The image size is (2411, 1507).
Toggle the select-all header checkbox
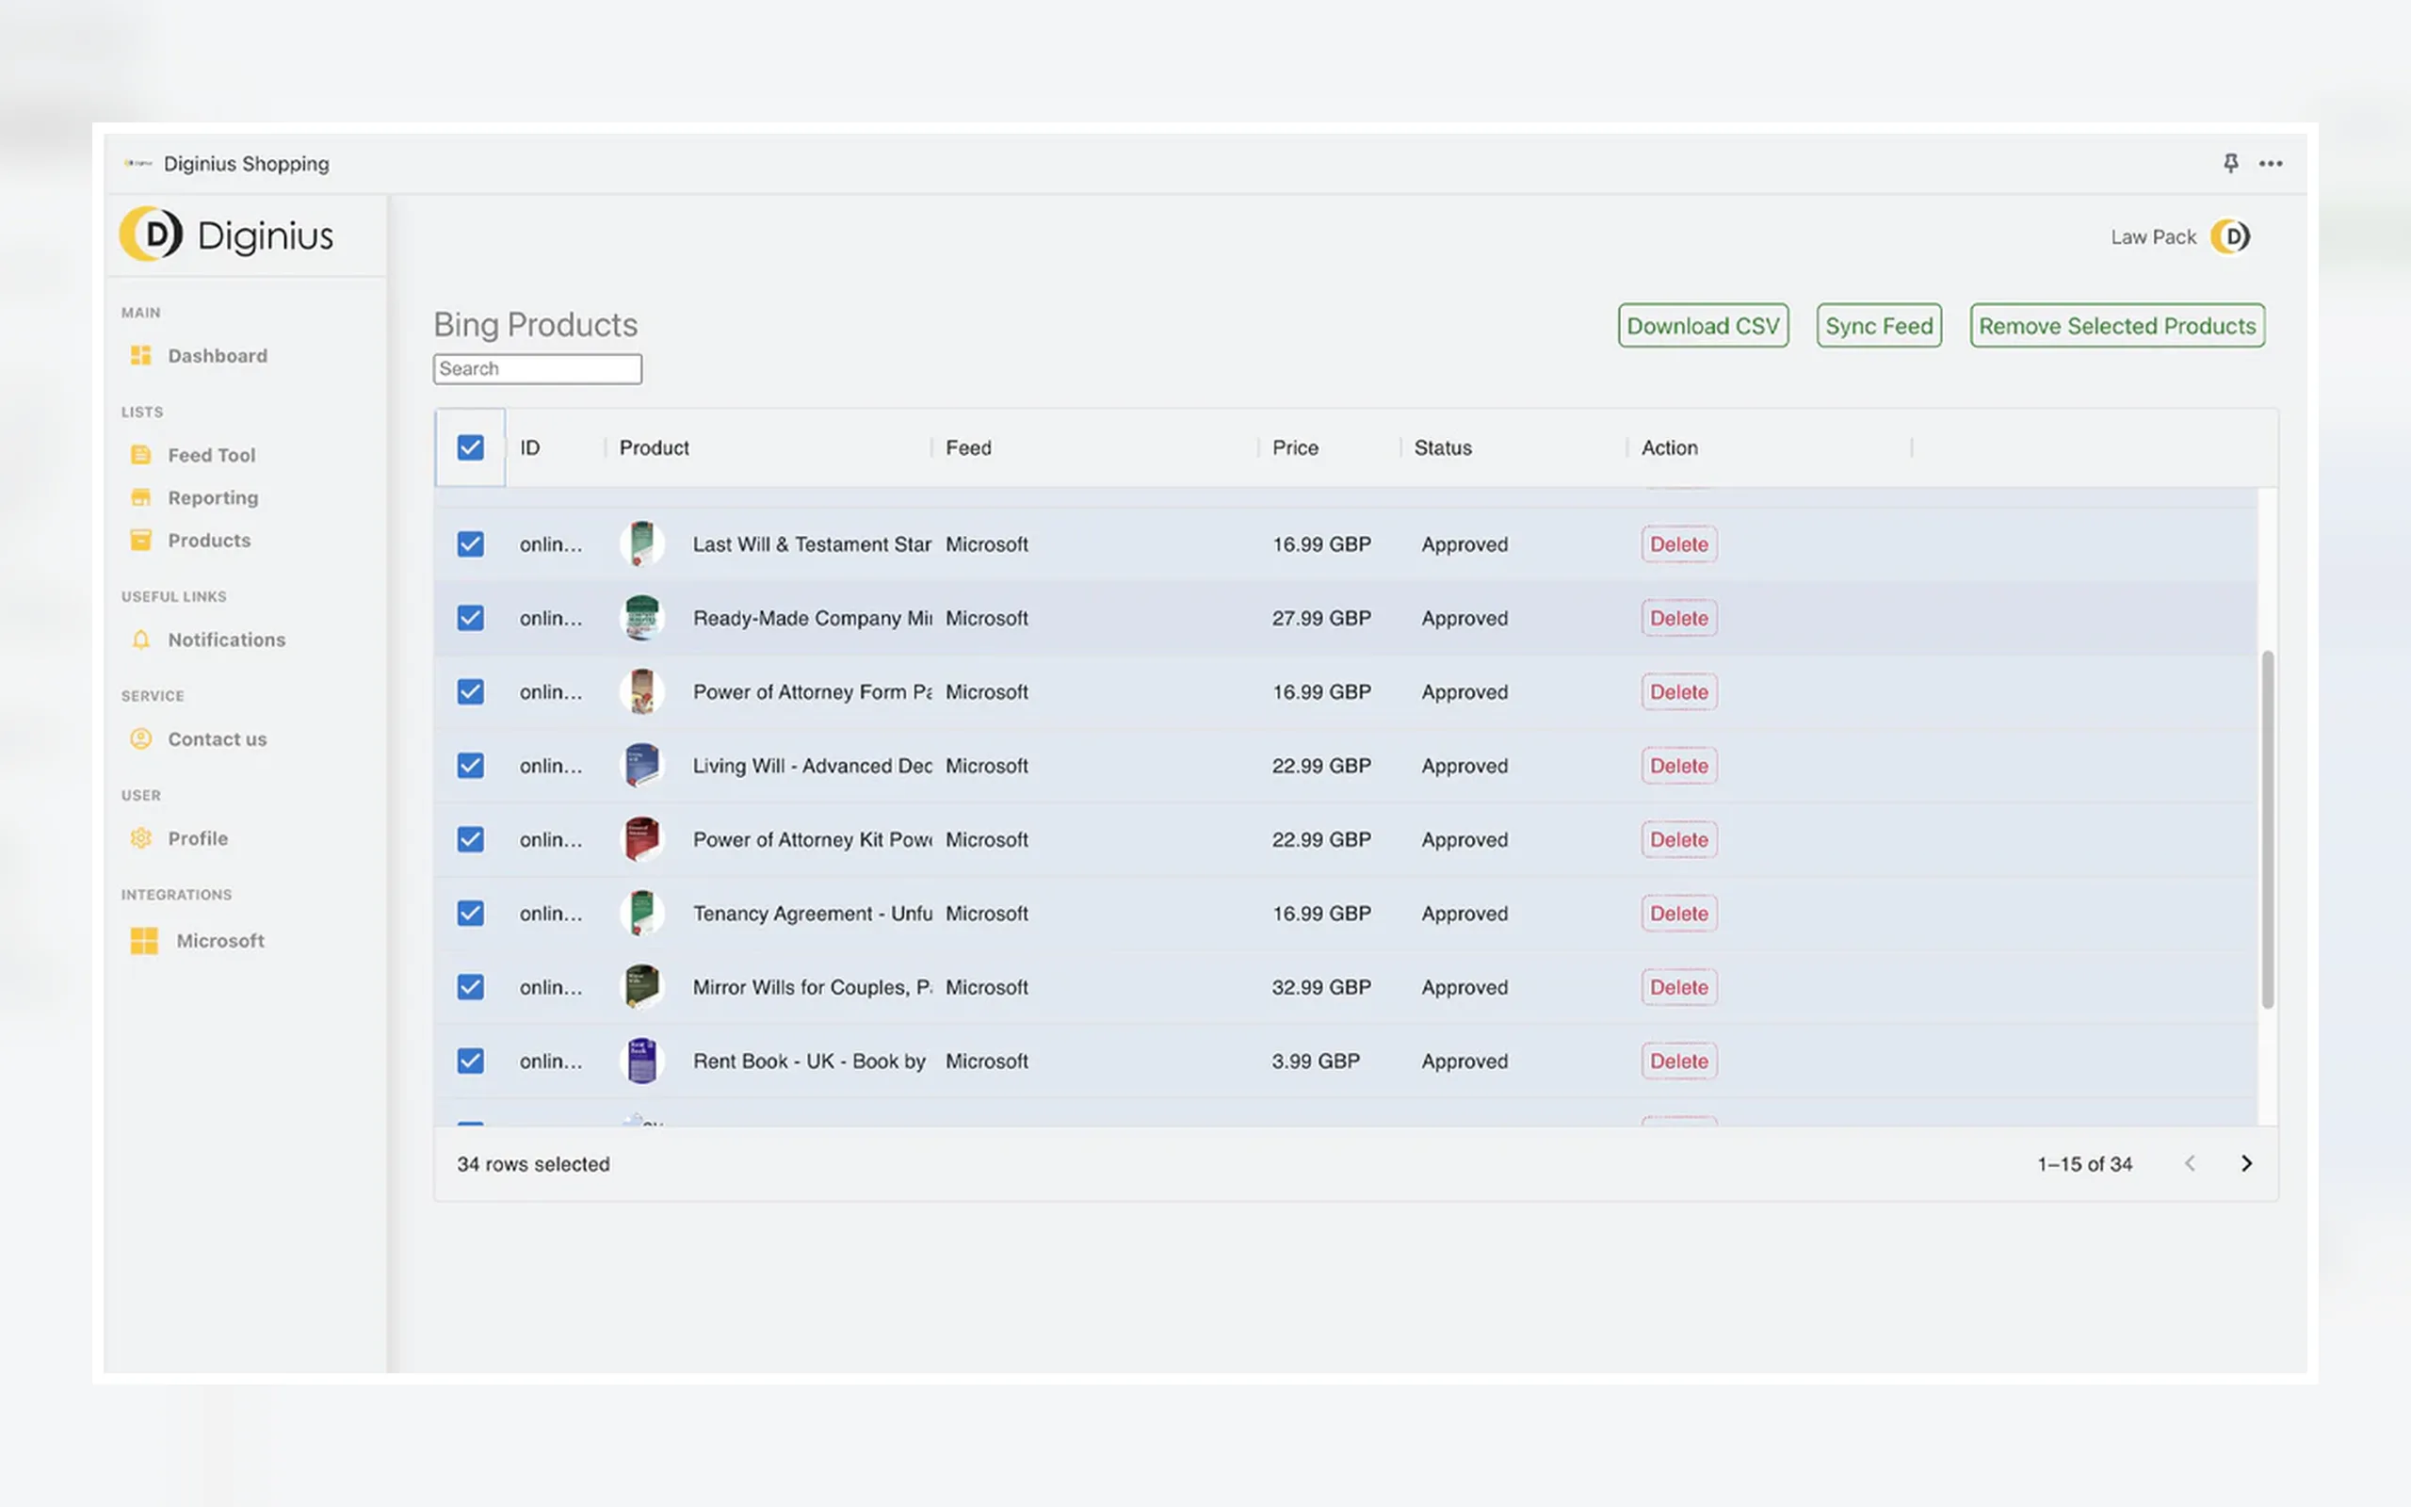pos(470,447)
